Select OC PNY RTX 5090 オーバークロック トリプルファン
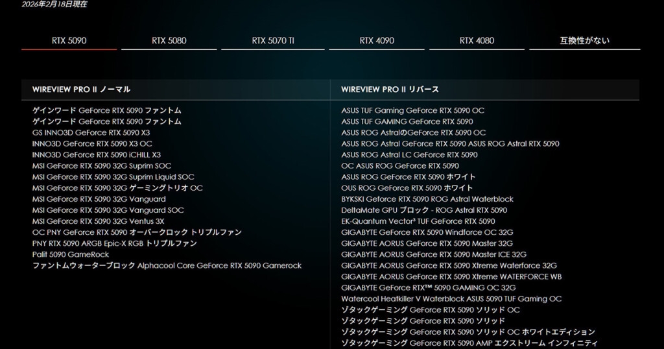The height and width of the screenshot is (349, 664). tap(137, 232)
